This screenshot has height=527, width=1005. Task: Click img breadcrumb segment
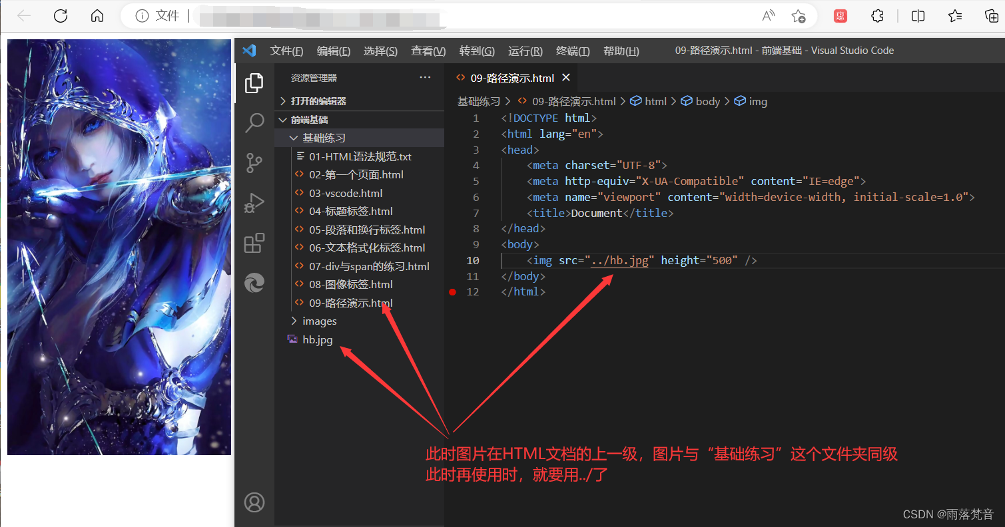(751, 102)
